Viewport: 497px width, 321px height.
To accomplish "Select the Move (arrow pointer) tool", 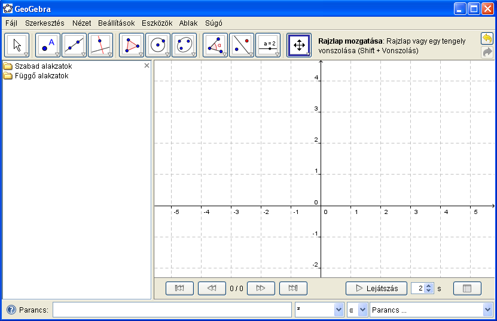I will (x=17, y=45).
